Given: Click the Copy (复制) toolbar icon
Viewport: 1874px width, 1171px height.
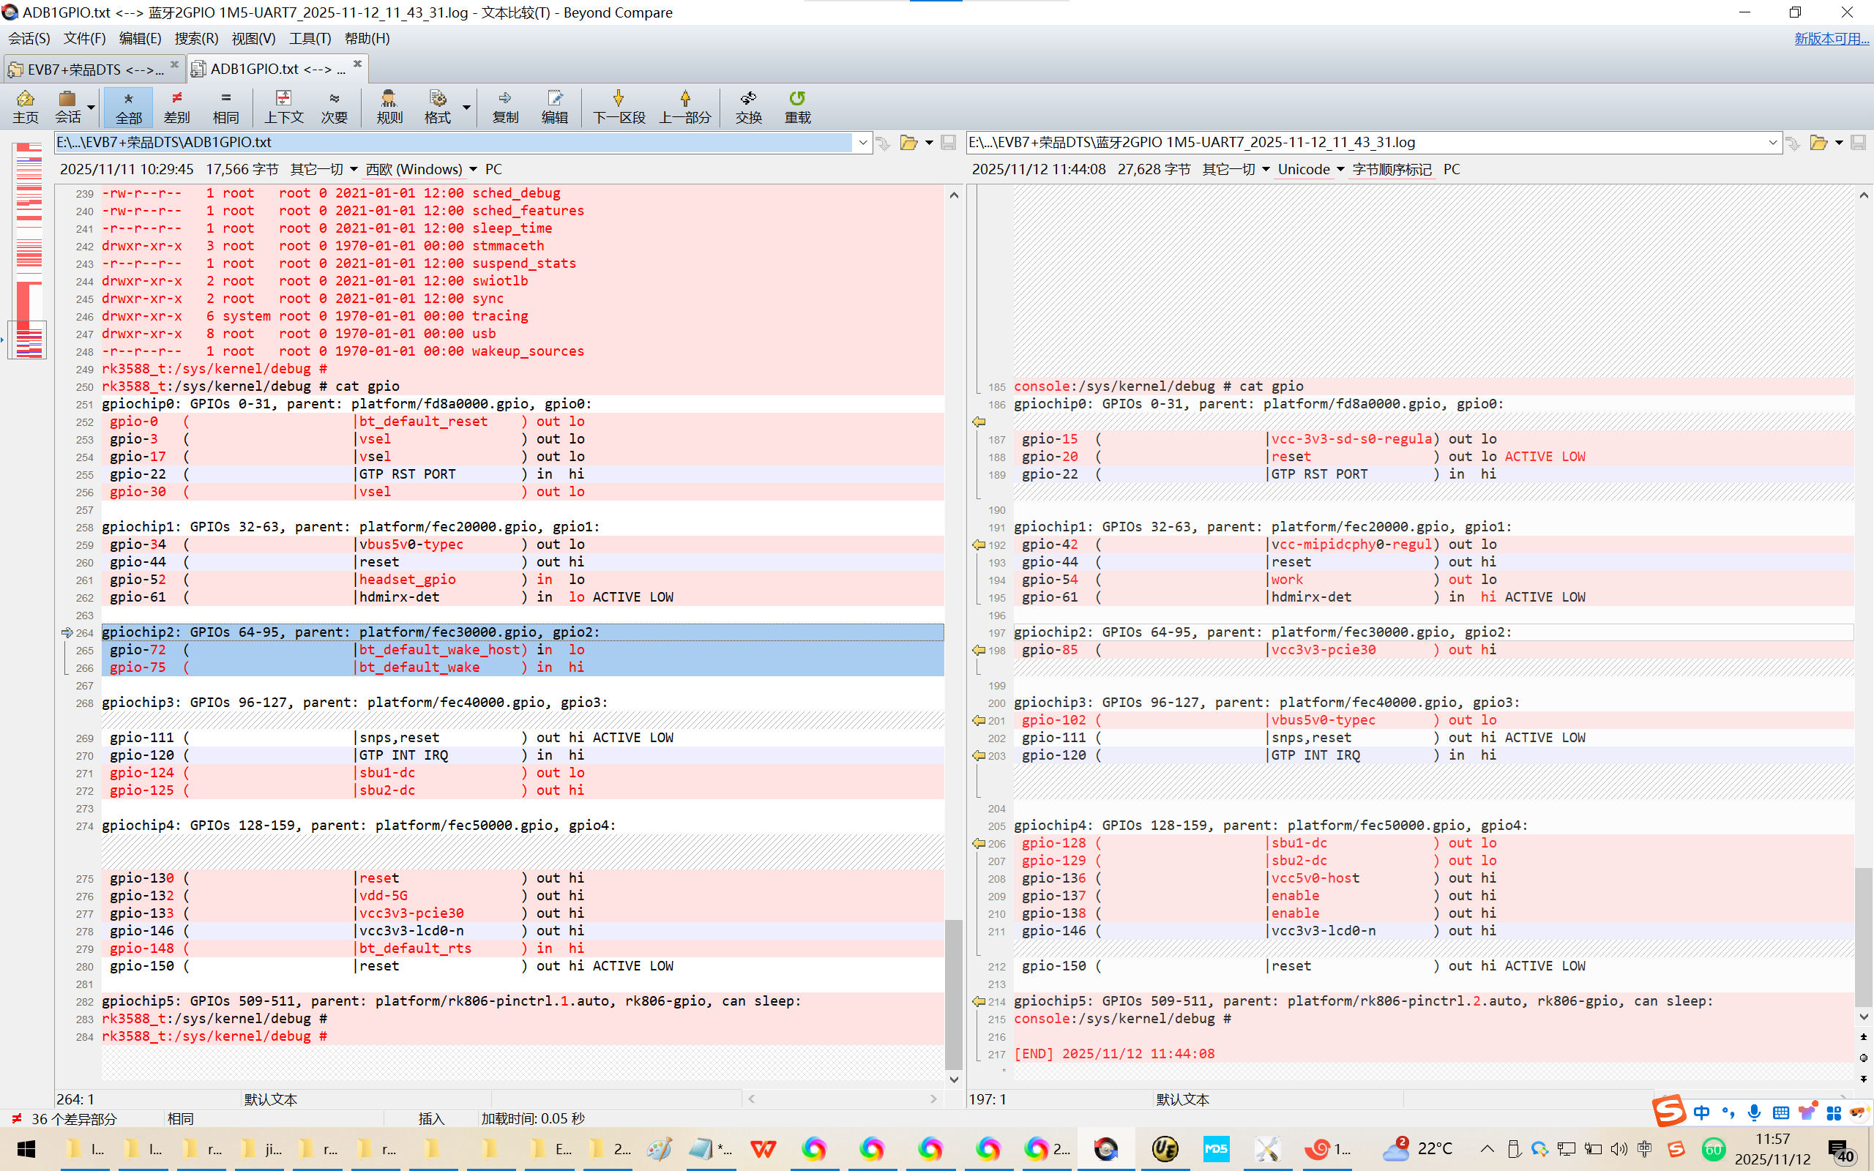Looking at the screenshot, I should point(505,106).
